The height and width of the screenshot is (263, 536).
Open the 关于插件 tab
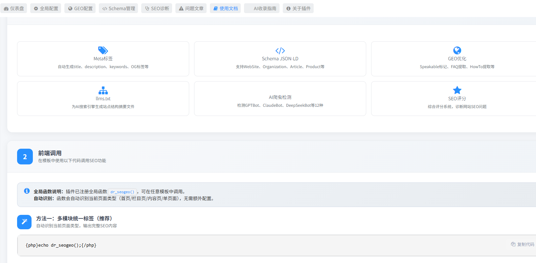click(x=298, y=9)
